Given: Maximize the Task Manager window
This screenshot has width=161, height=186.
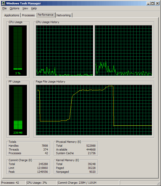Looking at the screenshot, I should click(153, 3).
